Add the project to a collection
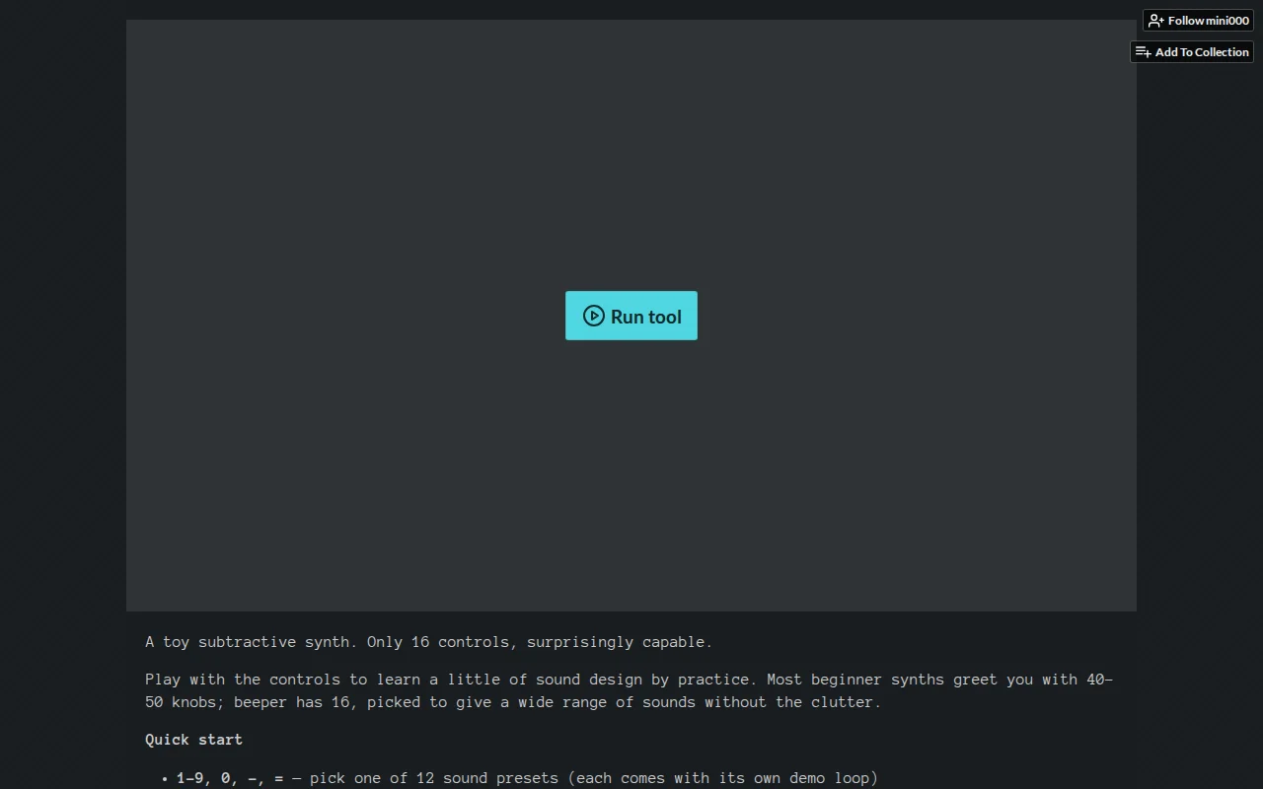 pos(1192,52)
